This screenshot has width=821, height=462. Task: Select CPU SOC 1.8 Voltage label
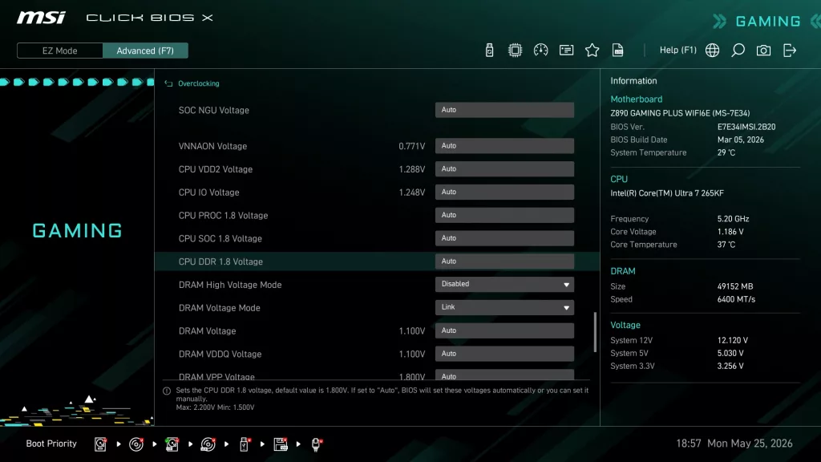point(220,239)
